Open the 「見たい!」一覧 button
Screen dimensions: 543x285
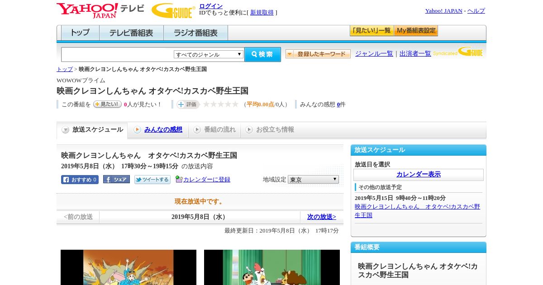372,31
